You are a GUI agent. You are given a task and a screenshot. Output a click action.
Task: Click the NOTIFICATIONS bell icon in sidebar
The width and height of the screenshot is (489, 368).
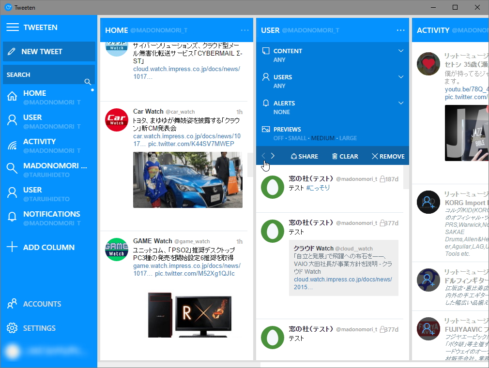[12, 217]
